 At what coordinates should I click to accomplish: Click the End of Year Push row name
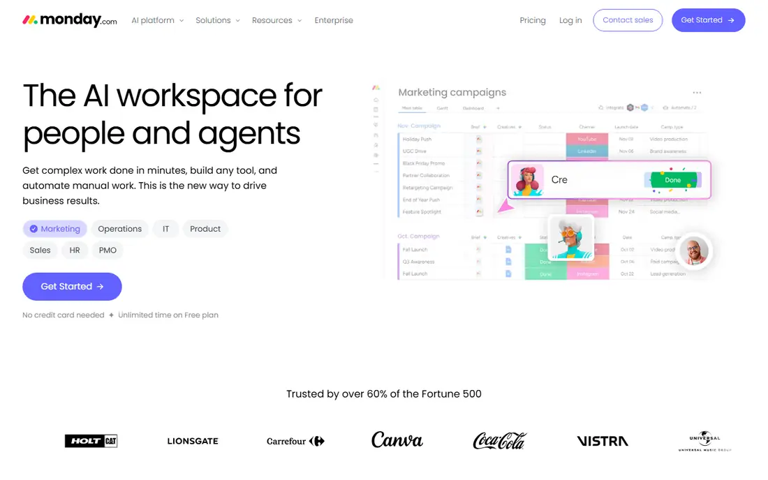point(421,200)
